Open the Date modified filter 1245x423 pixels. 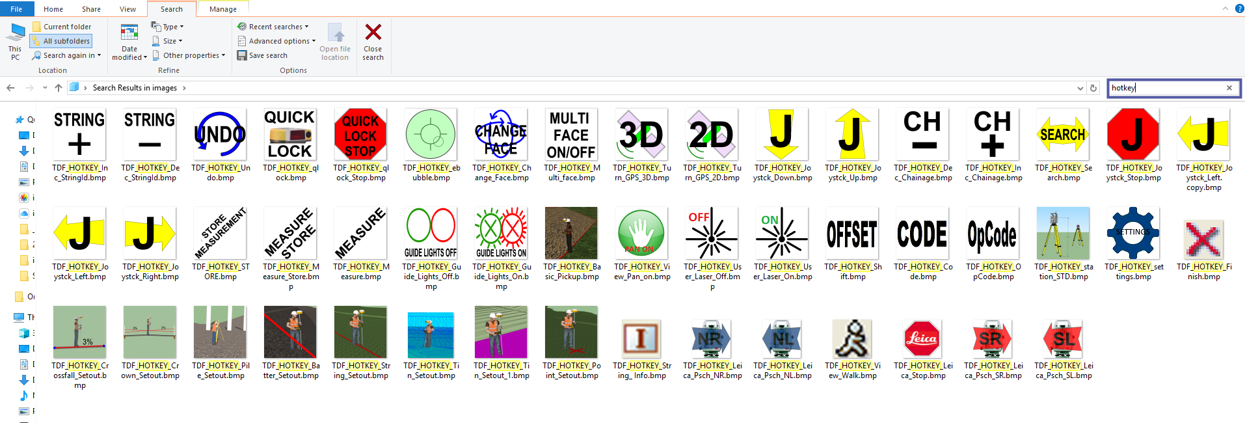(129, 43)
